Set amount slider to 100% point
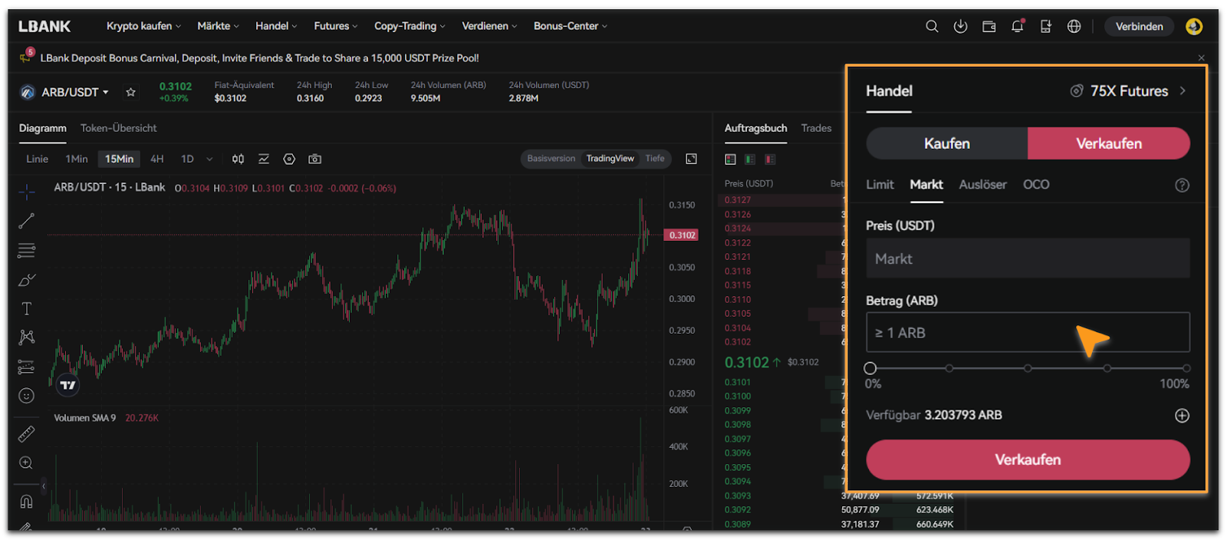Viewport: 1227px width, 543px height. click(x=1186, y=368)
